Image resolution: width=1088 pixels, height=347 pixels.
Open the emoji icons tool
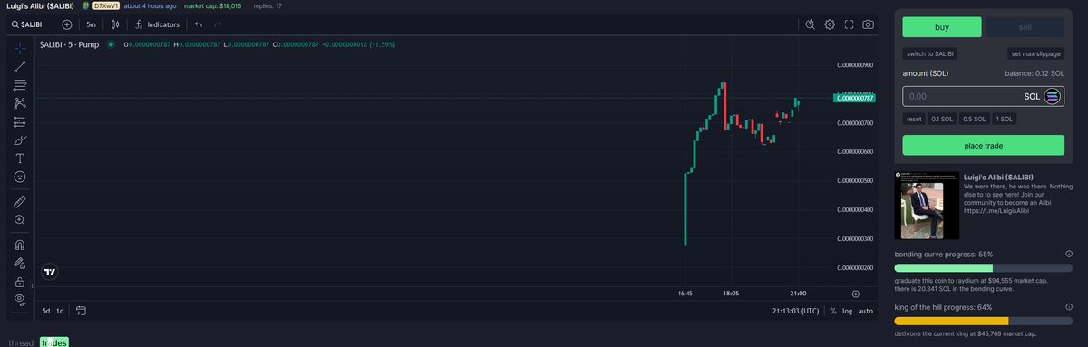coord(20,176)
